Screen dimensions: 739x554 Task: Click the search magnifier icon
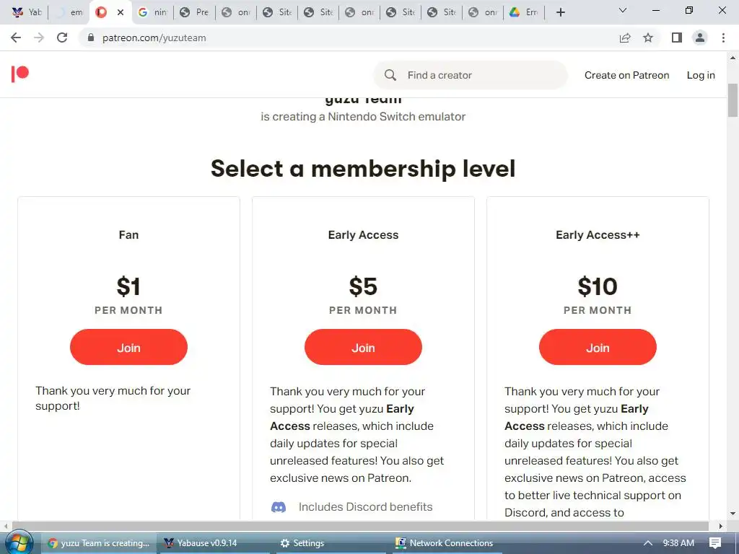pos(390,75)
